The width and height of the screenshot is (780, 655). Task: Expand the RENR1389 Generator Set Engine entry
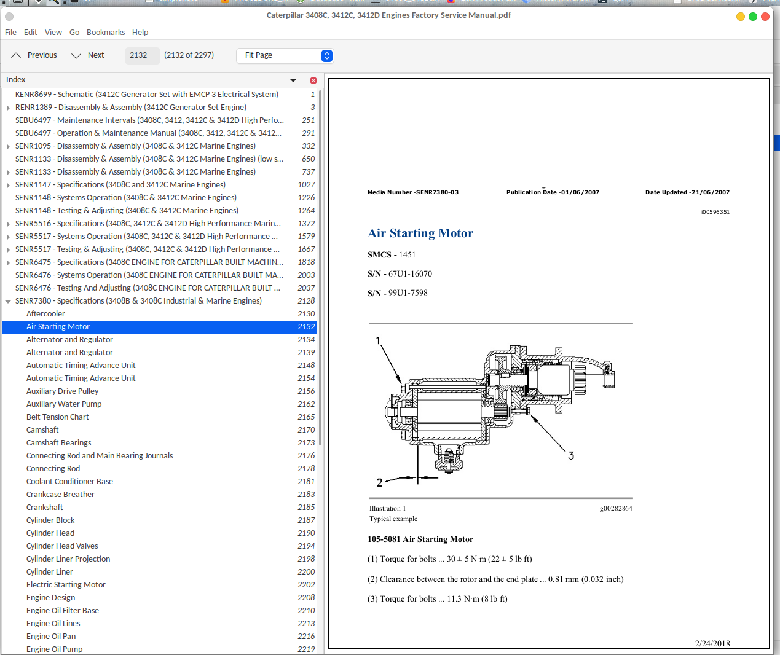(7, 107)
